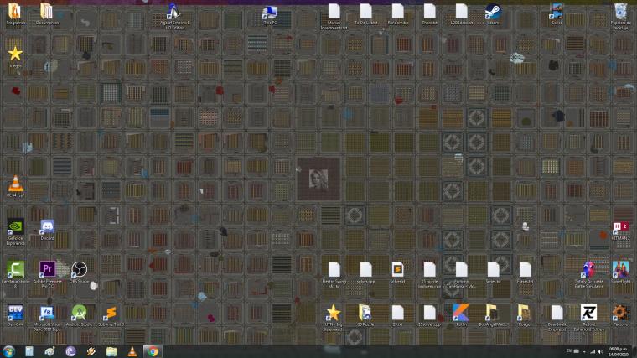
Task: Launch OBS Studio from the desktop
Action: point(80,272)
